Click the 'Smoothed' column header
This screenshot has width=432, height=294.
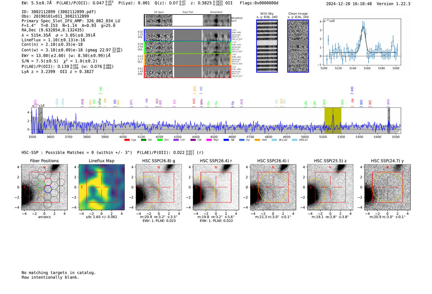tap(216, 12)
